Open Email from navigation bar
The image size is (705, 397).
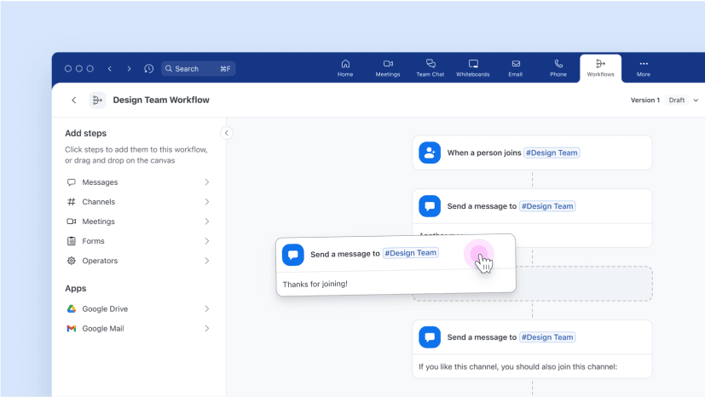tap(516, 68)
